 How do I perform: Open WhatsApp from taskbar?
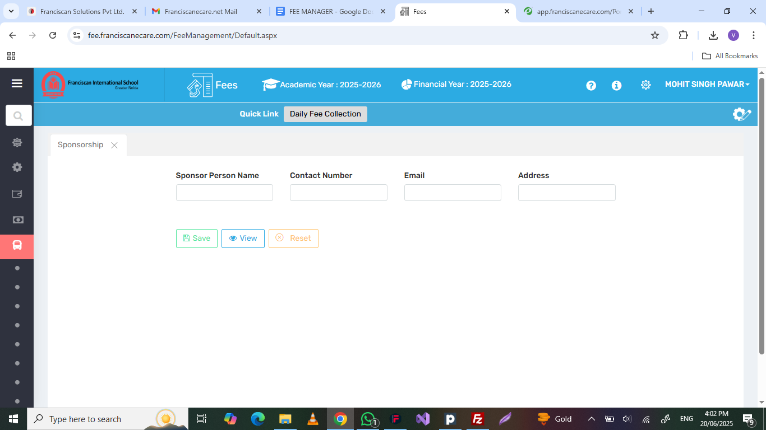click(368, 419)
